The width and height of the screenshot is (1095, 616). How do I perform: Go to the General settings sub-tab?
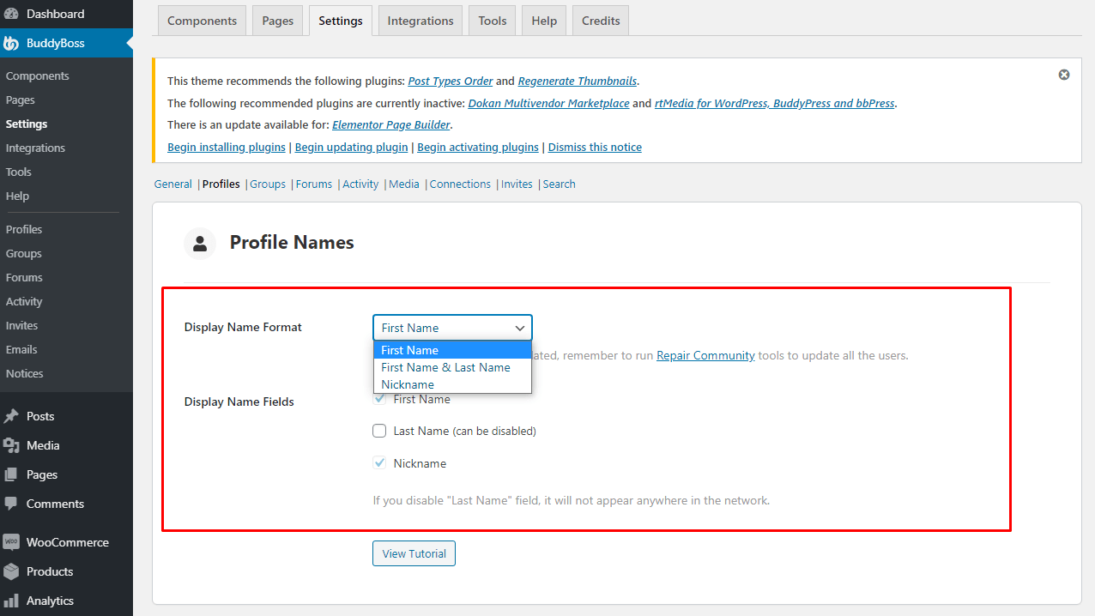point(173,184)
